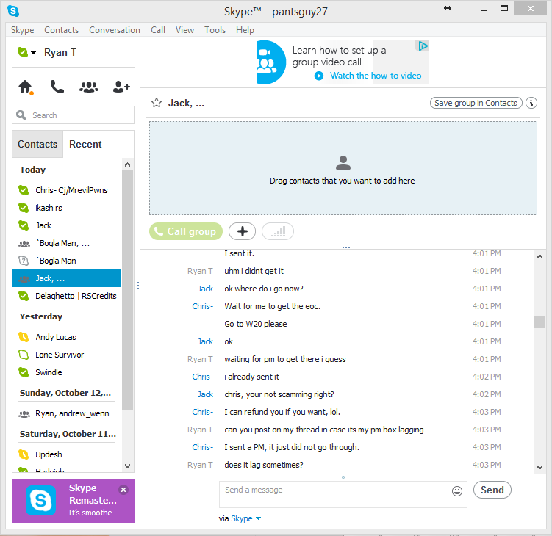Select Ryan, andrew_wenn... group conversation
Screen dimensions: 552x536
click(x=67, y=413)
